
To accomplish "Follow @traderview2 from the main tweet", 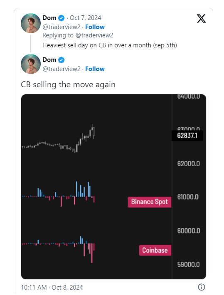I will 95,69.
